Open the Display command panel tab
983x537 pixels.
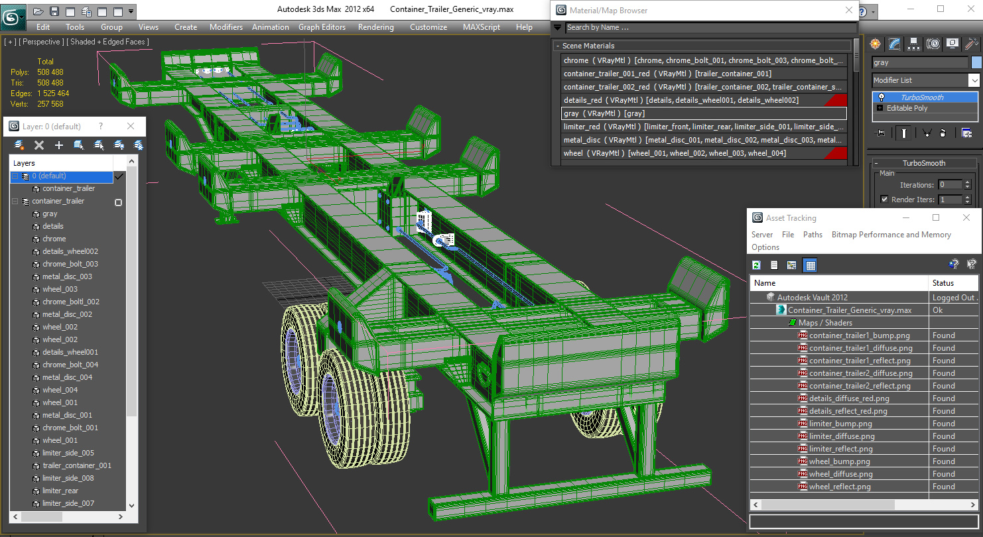click(x=952, y=44)
